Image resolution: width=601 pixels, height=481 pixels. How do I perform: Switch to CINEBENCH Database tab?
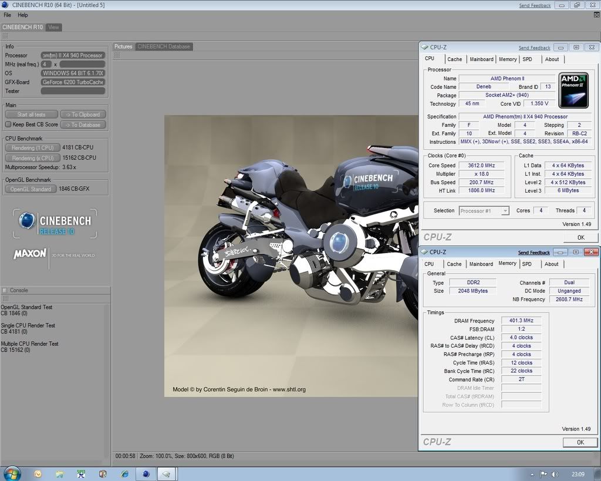coord(164,46)
